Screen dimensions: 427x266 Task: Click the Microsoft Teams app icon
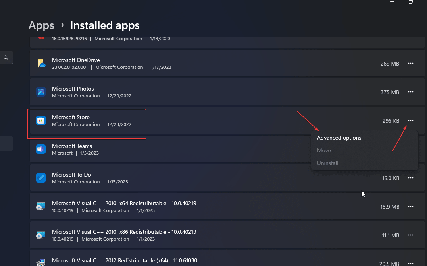pyautogui.click(x=41, y=149)
